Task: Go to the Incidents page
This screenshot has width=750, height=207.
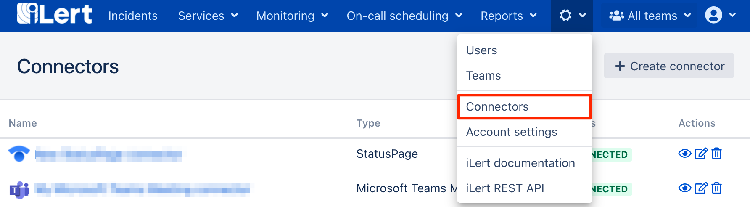Action: tap(133, 16)
